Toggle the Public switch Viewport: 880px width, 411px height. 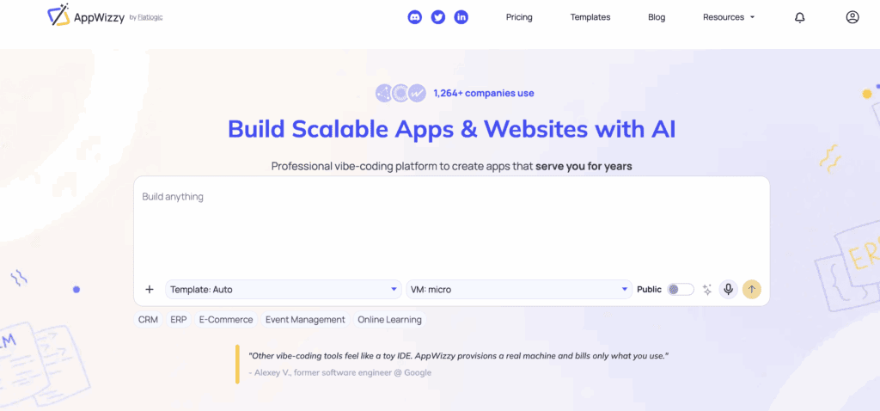tap(681, 290)
